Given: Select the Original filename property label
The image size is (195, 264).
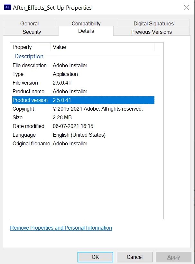Looking at the screenshot, I should point(31,143).
